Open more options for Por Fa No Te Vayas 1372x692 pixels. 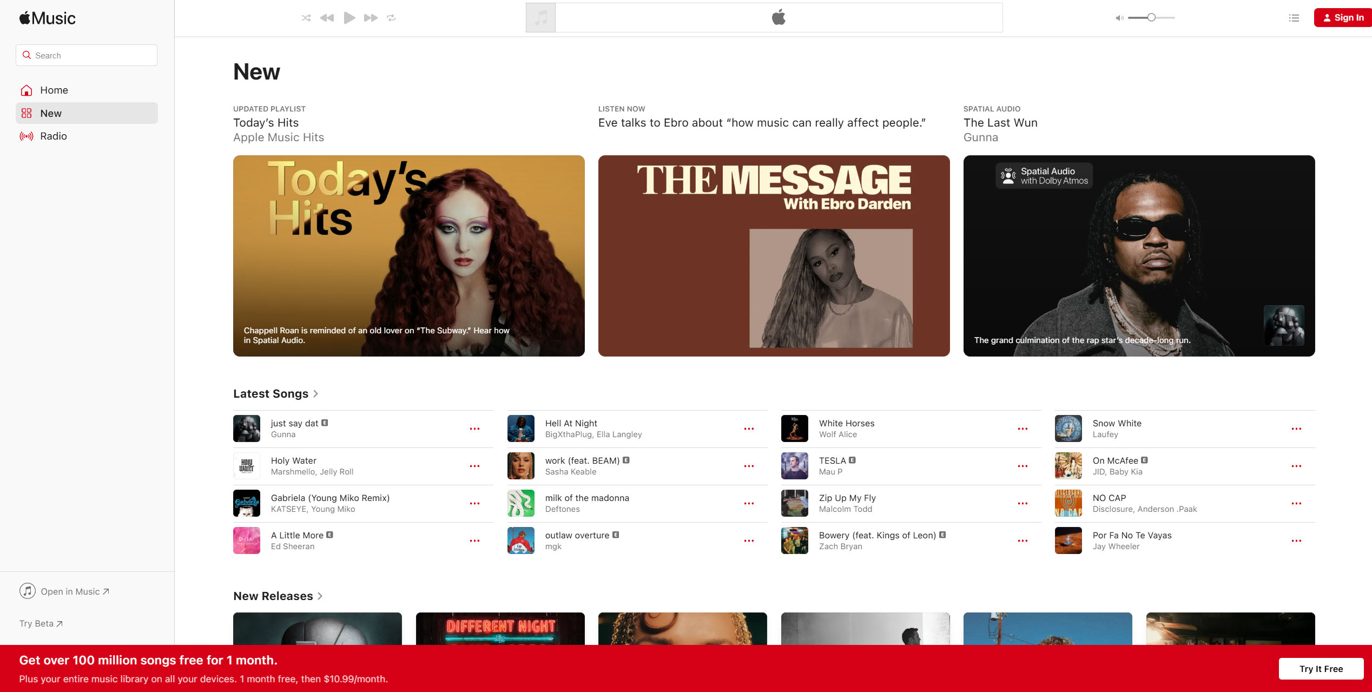pos(1296,541)
